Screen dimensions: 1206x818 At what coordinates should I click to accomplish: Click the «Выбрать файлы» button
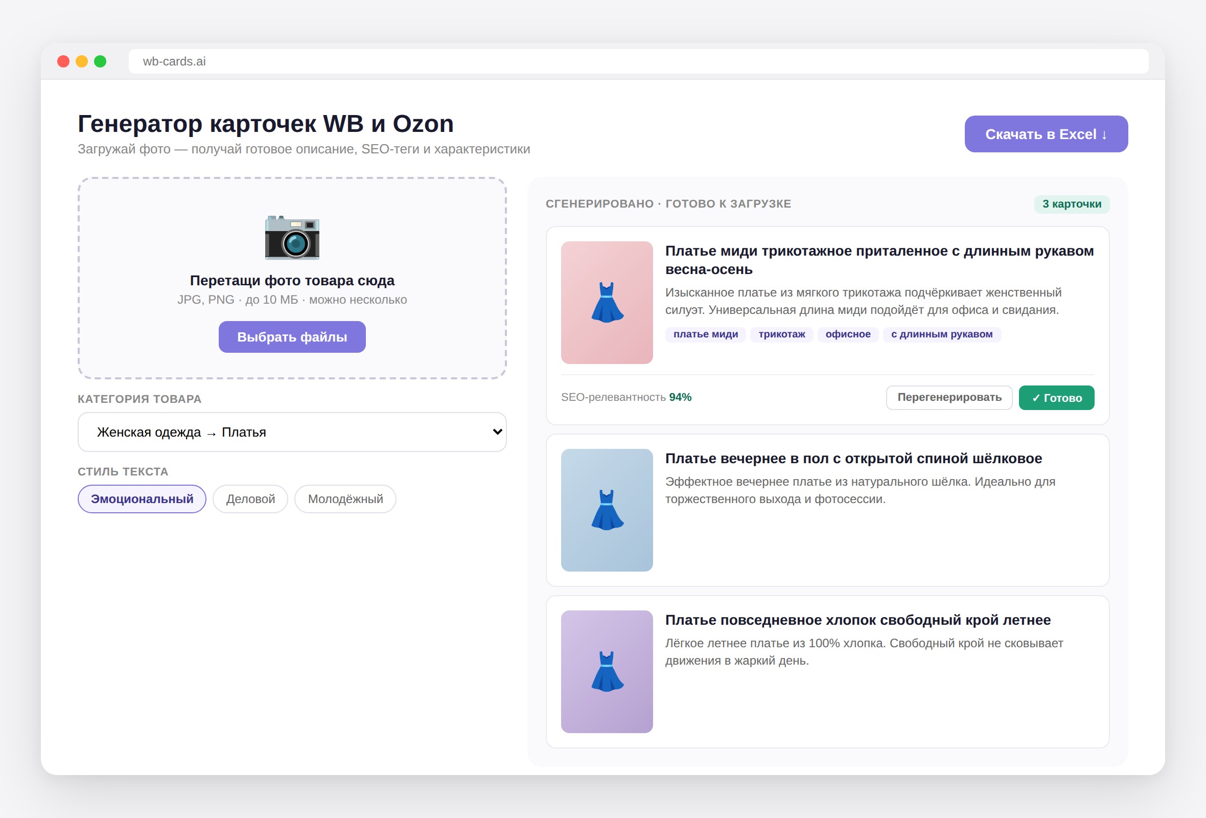coord(292,337)
